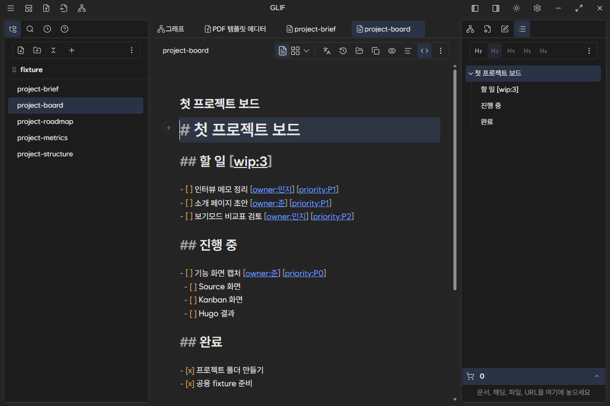Toggle the right sidebar panel
The height and width of the screenshot is (406, 610).
pos(496,8)
